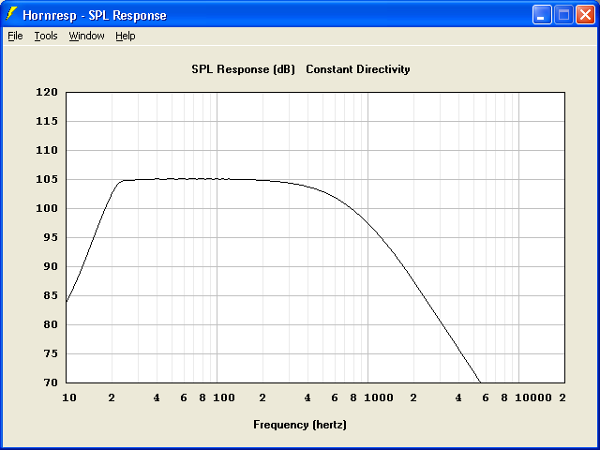Click the disabled maximize button
This screenshot has height=450, width=600.
pyautogui.click(x=563, y=15)
